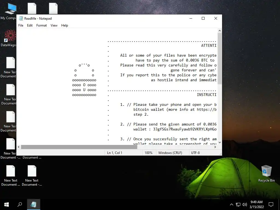Screen dimensions: 280x210
Task: Click step '2. // Please send the given amount' line
Action: pos(168,124)
